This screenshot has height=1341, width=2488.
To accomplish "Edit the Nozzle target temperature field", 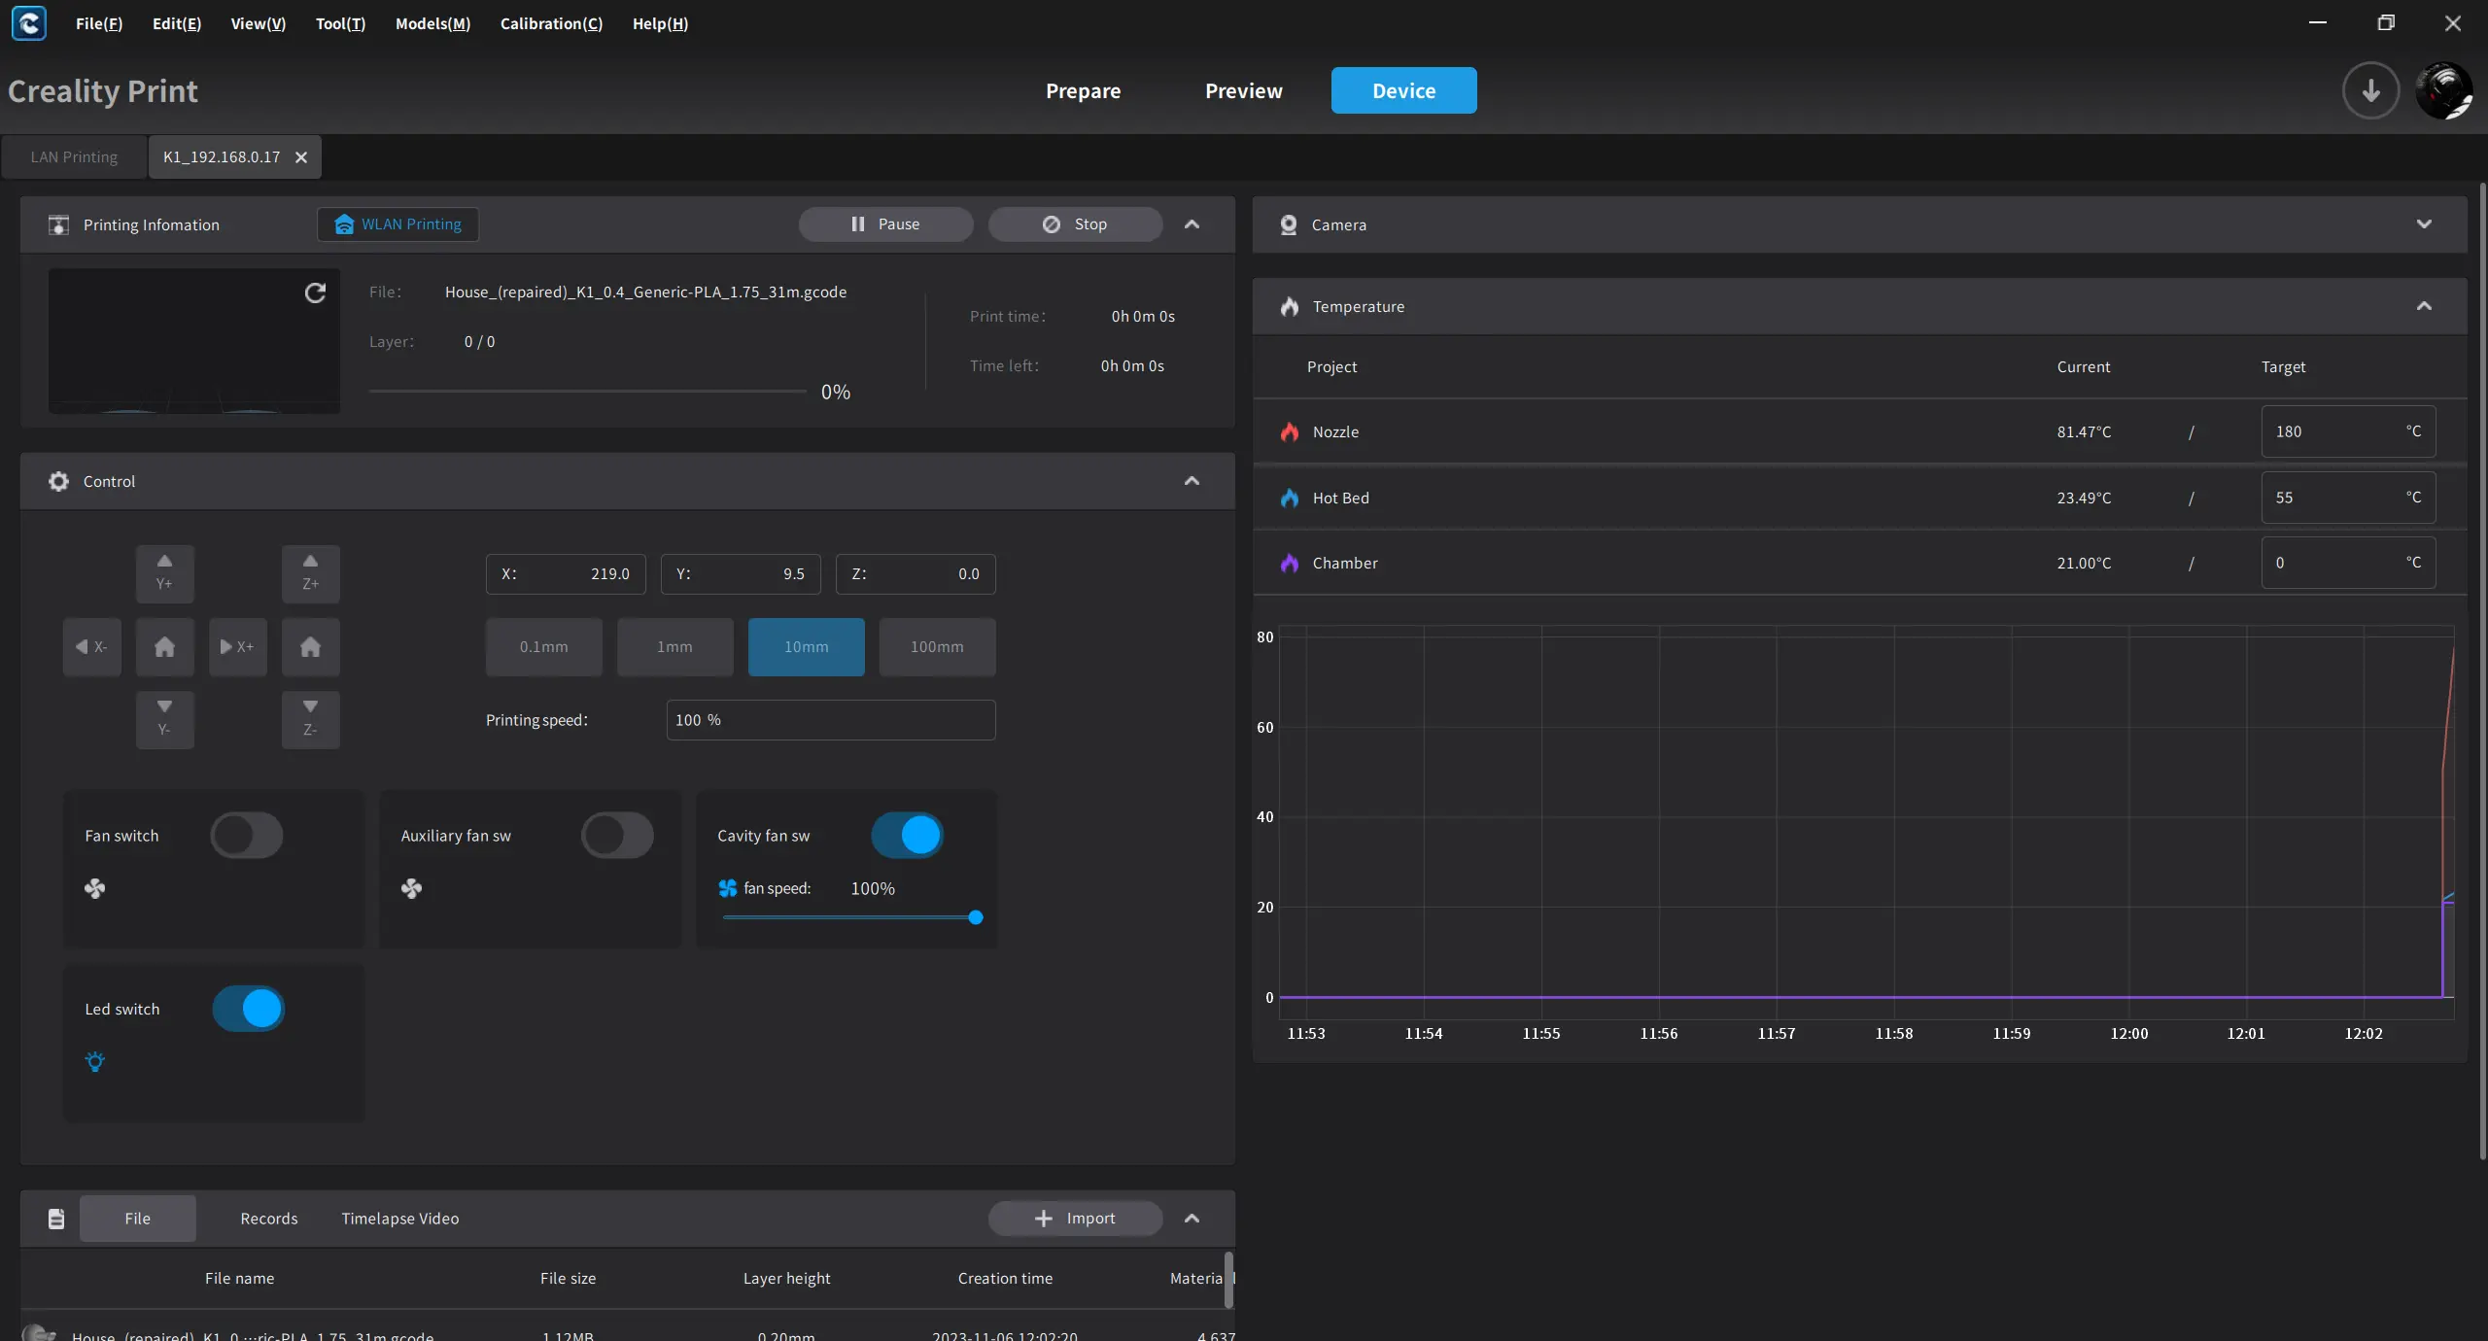I will (x=2348, y=431).
